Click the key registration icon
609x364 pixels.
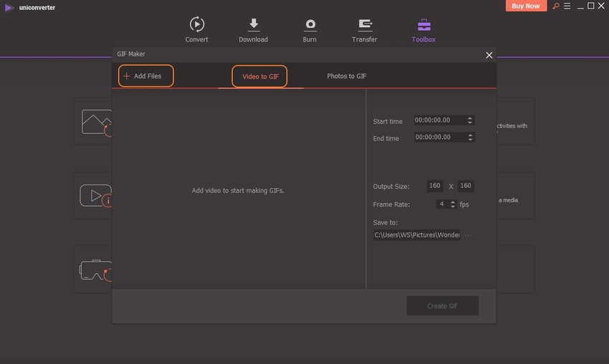[555, 6]
